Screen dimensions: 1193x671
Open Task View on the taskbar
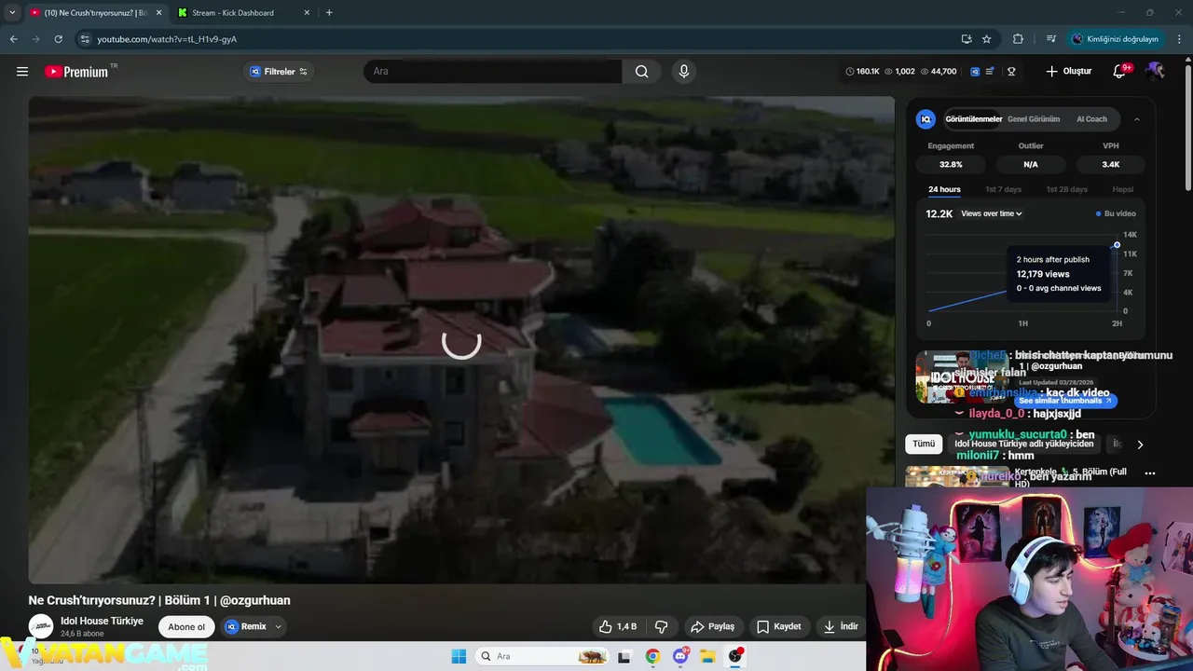click(x=624, y=656)
